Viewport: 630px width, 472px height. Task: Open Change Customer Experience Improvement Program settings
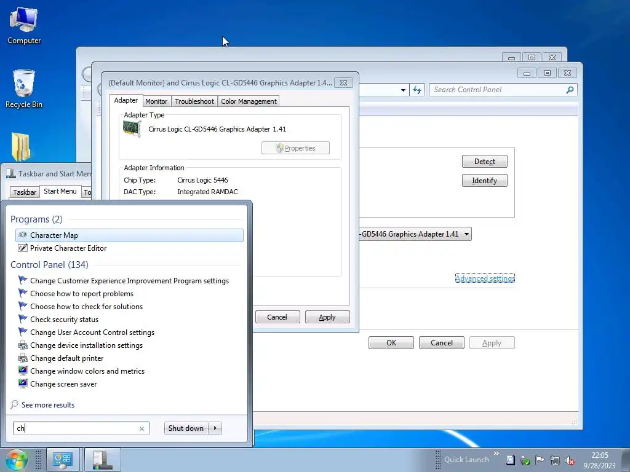pos(129,281)
